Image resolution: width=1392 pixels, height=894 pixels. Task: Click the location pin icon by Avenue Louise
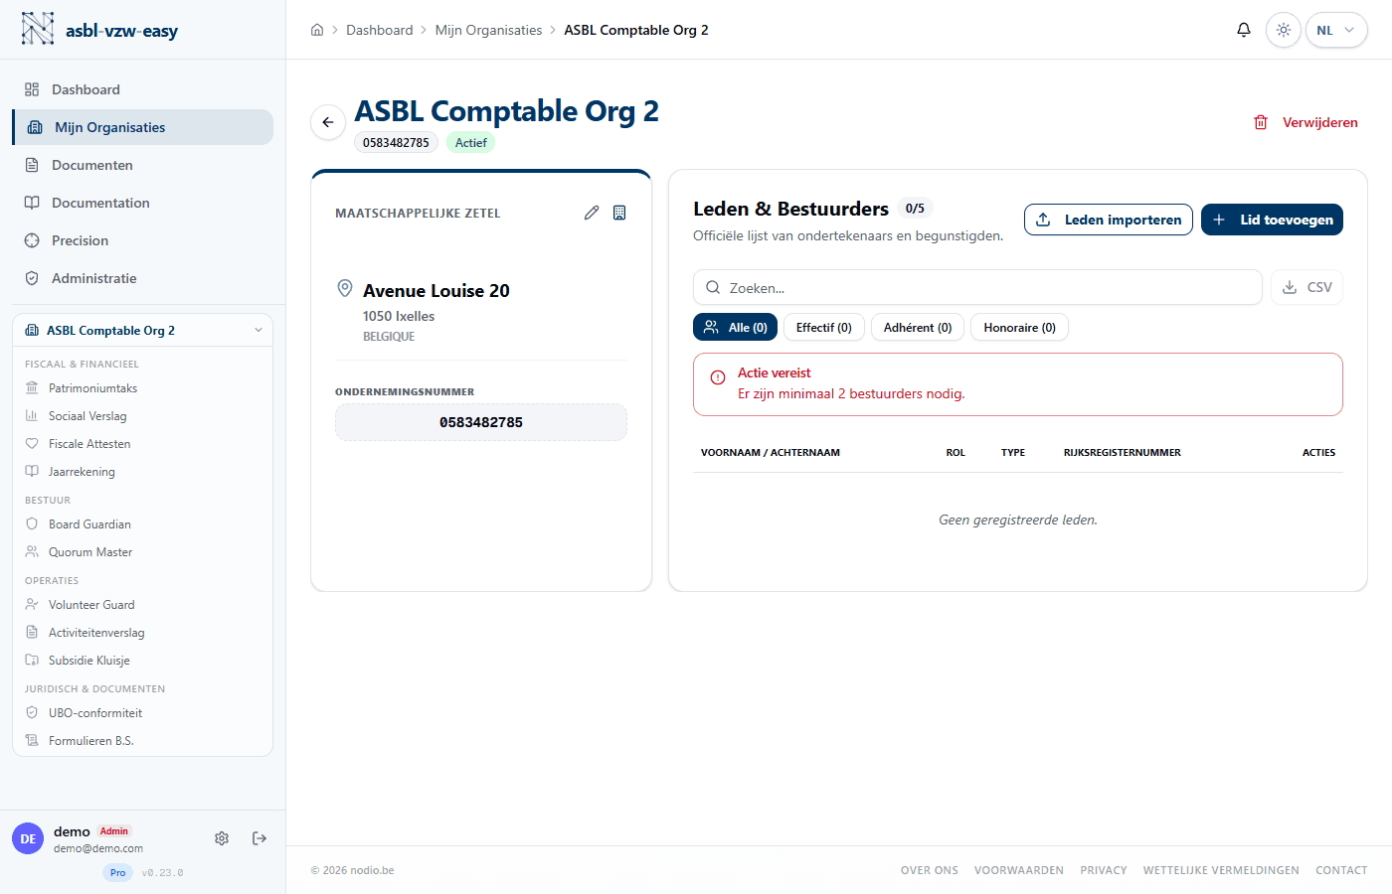click(345, 288)
